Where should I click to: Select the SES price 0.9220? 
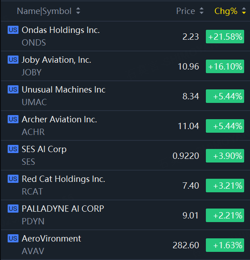click(x=186, y=156)
